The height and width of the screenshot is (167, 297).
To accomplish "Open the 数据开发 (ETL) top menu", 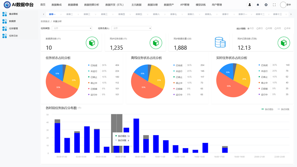I will click(114, 5).
